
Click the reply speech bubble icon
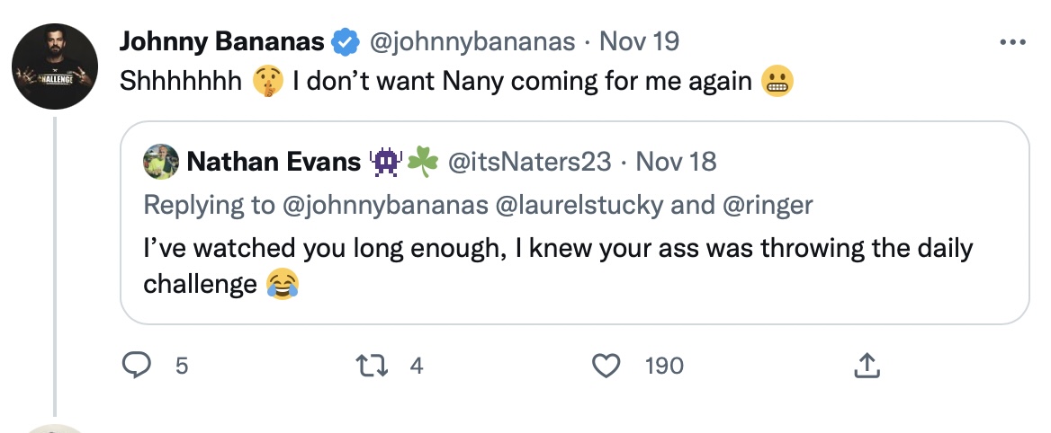tap(136, 366)
